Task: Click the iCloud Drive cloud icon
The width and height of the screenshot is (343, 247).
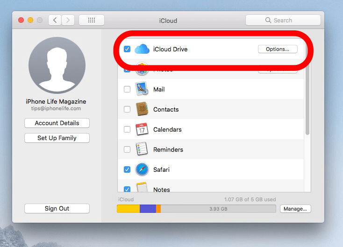Action: pos(142,49)
